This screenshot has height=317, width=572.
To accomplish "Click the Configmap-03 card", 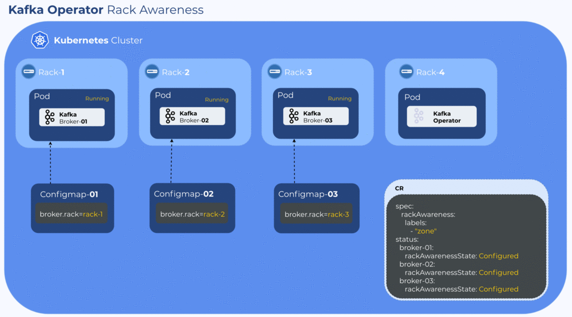I will tap(317, 208).
